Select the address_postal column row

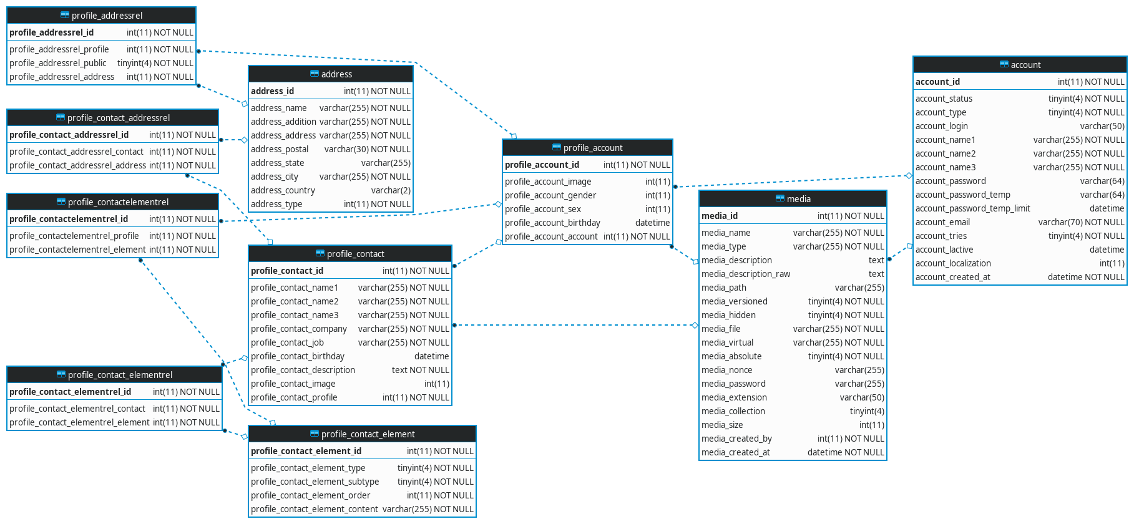tap(330, 149)
